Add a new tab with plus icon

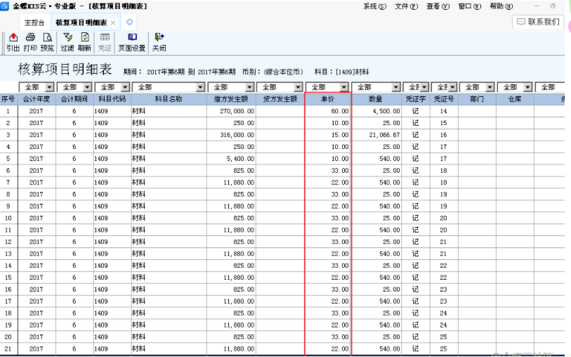[129, 22]
